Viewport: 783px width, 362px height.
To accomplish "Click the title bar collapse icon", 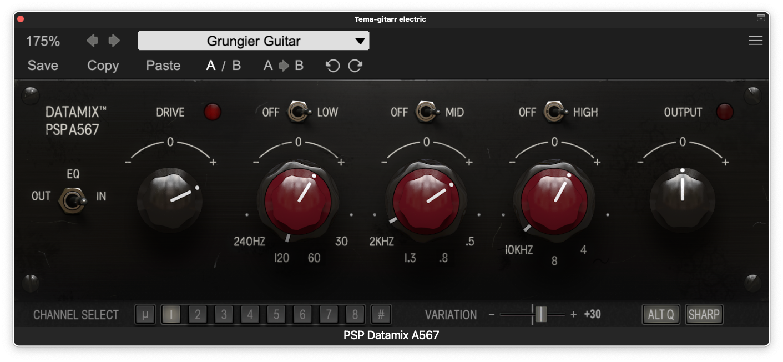I will tap(761, 18).
